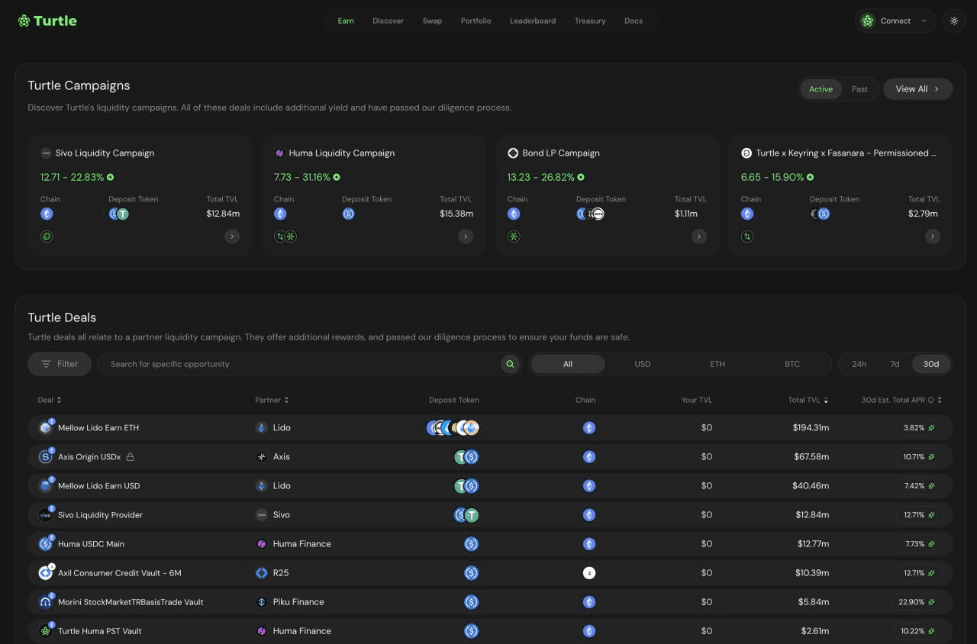
Task: Go to the Discover tab
Action: (x=388, y=21)
